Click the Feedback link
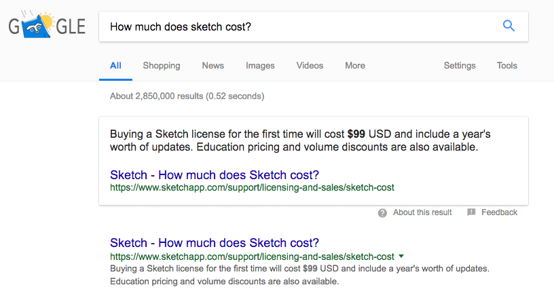The height and width of the screenshot is (302, 554). point(499,212)
